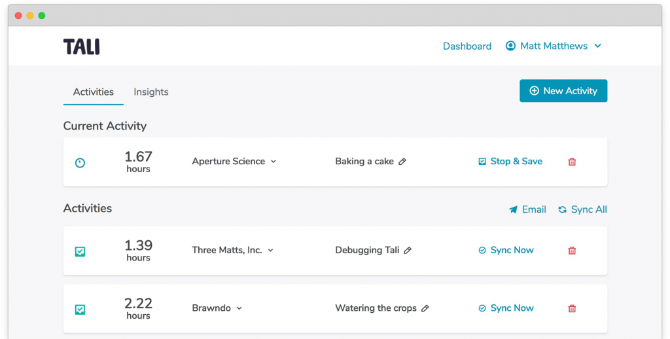The height and width of the screenshot is (339, 670).
Task: Delete the Baking a cake activity
Action: coord(572,162)
